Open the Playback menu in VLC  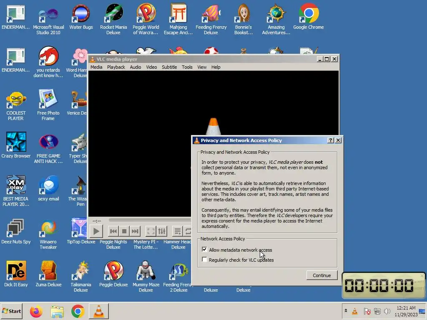[x=116, y=67]
